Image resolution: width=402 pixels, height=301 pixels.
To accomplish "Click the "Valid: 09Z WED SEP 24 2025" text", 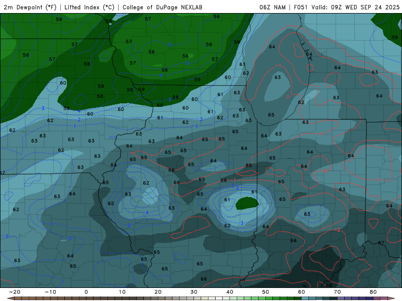I will (355, 7).
